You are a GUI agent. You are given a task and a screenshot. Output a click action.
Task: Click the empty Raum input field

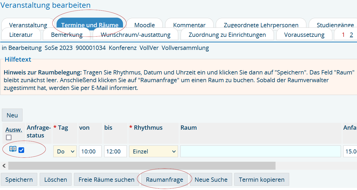coord(261,151)
